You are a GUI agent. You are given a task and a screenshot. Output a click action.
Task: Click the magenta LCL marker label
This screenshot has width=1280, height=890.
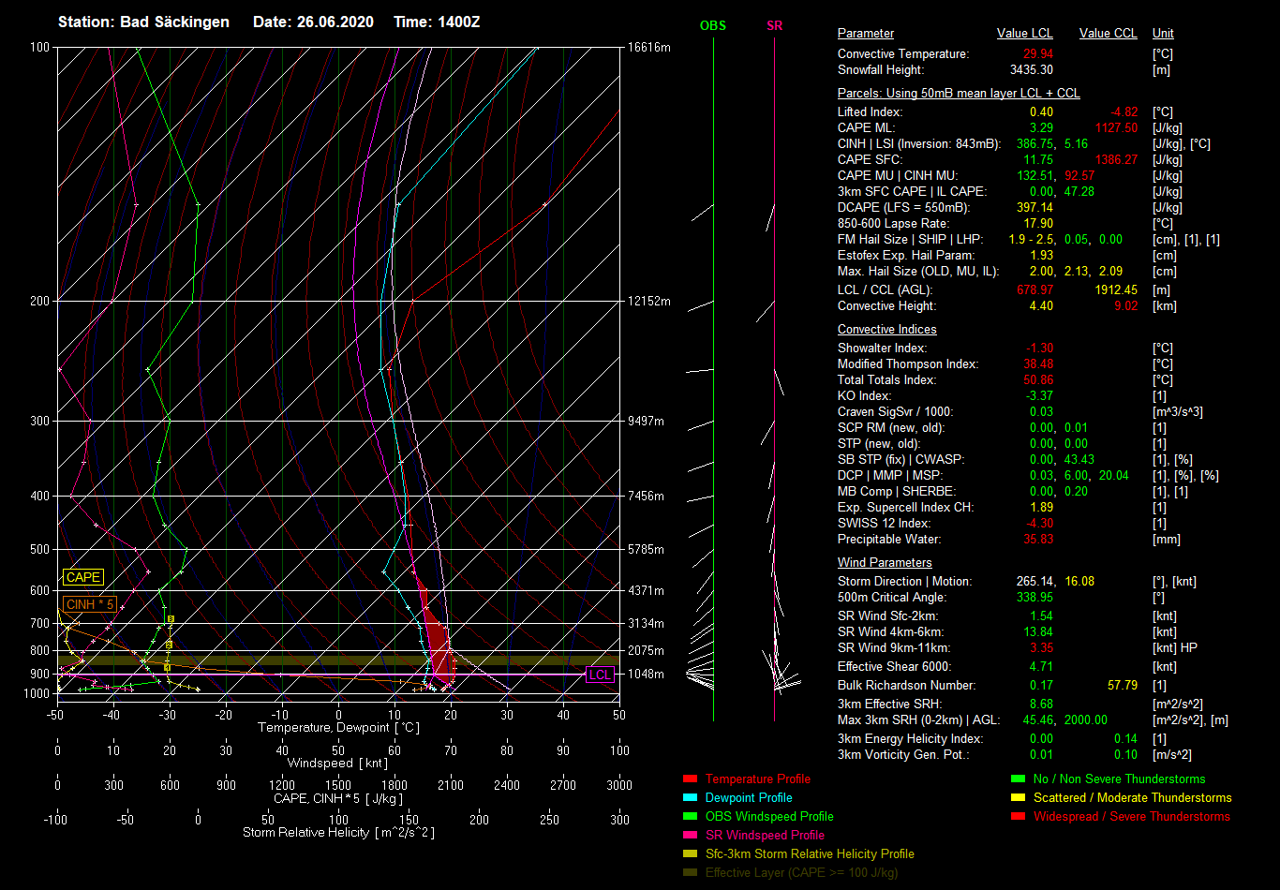point(600,675)
